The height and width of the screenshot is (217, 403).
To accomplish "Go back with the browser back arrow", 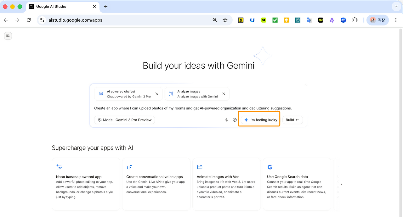I will (6, 20).
